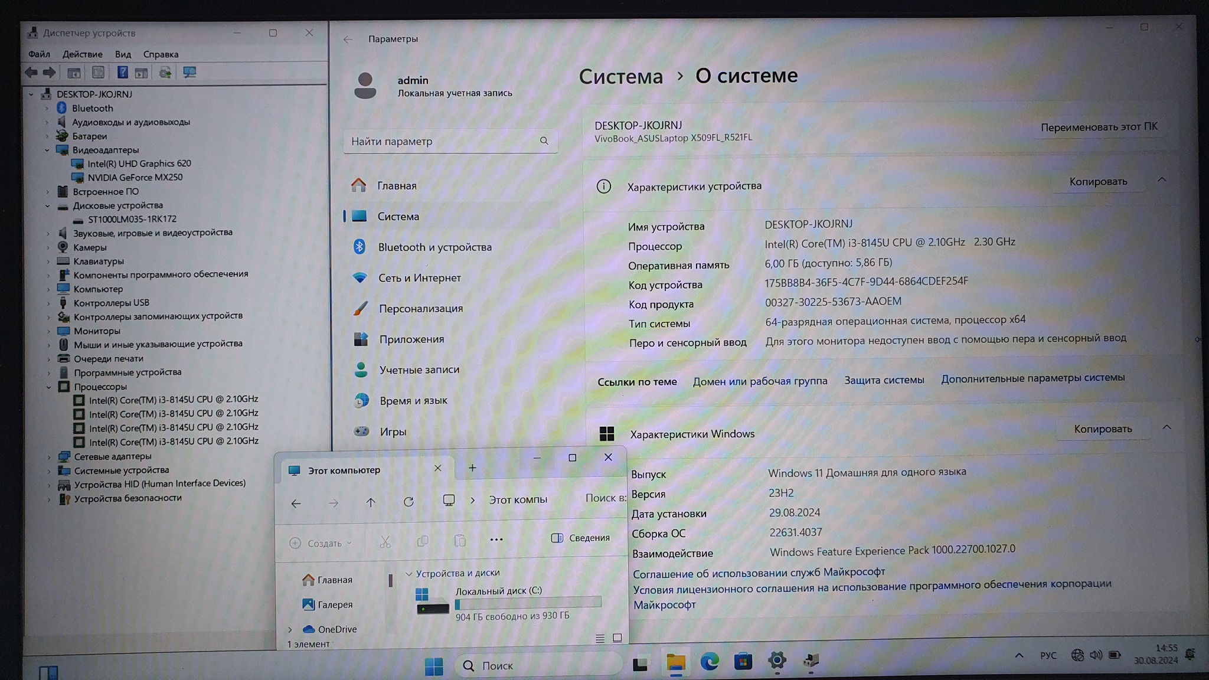Select Bluetooth и устройства in Settings sidebar
The height and width of the screenshot is (680, 1209).
(434, 247)
